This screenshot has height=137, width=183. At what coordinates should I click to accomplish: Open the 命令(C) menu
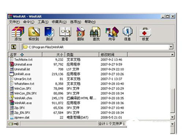click(29, 22)
